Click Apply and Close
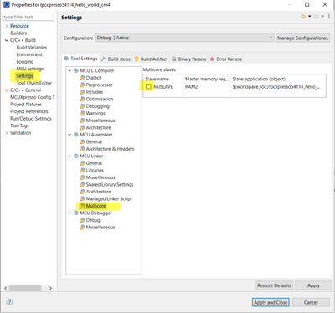 (x=271, y=302)
